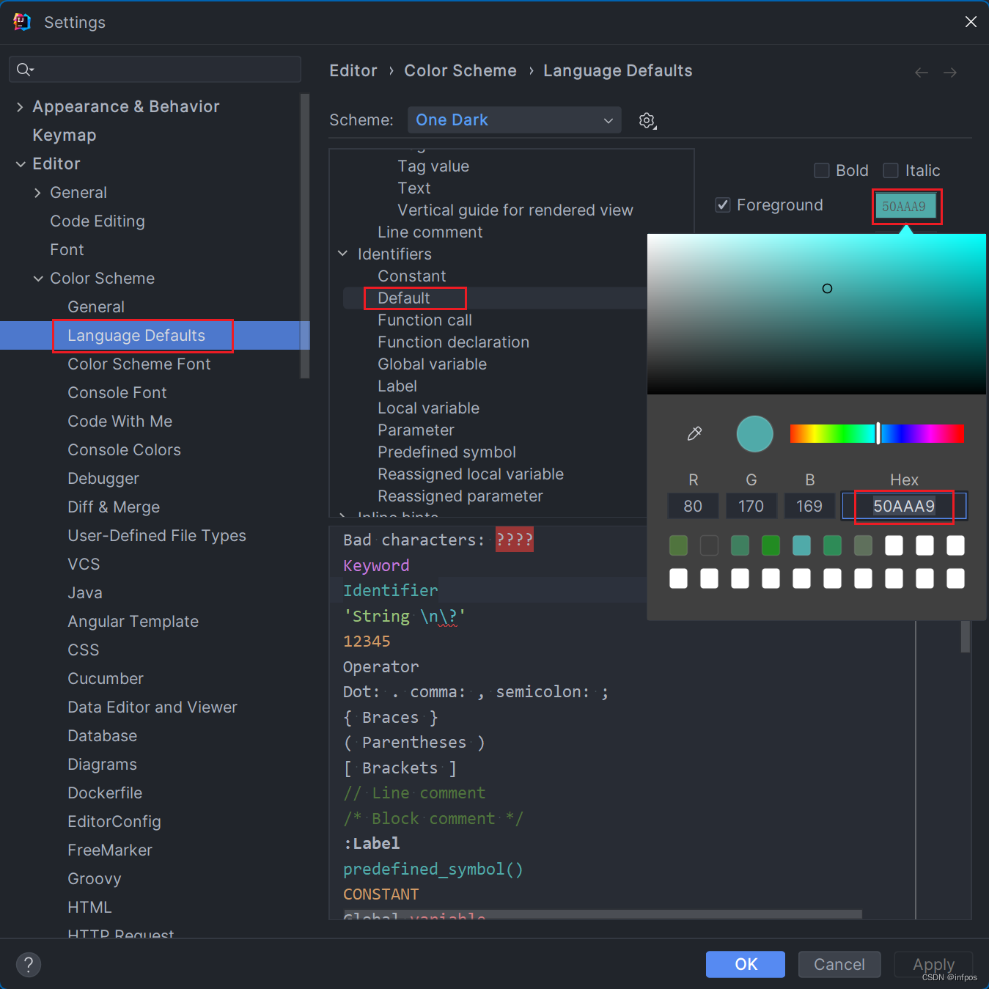
Task: Select Reassigned parameter entry
Action: [460, 496]
